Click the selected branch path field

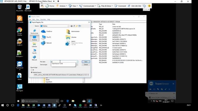pyautogui.click(x=61, y=75)
